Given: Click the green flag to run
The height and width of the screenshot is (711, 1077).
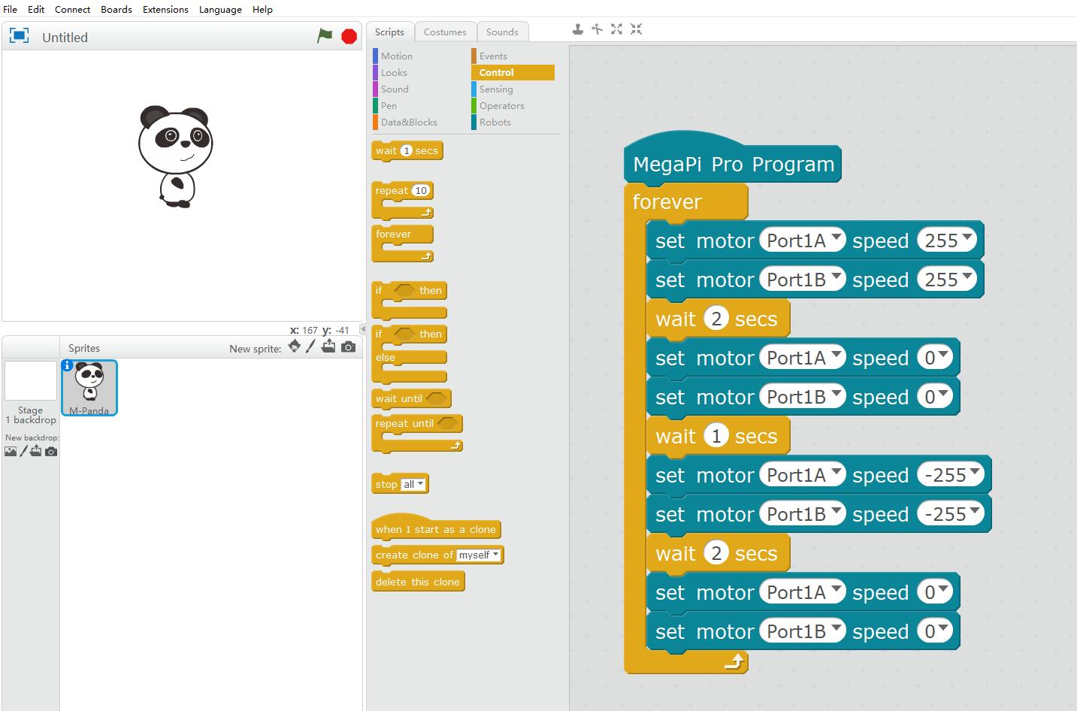Looking at the screenshot, I should [325, 35].
